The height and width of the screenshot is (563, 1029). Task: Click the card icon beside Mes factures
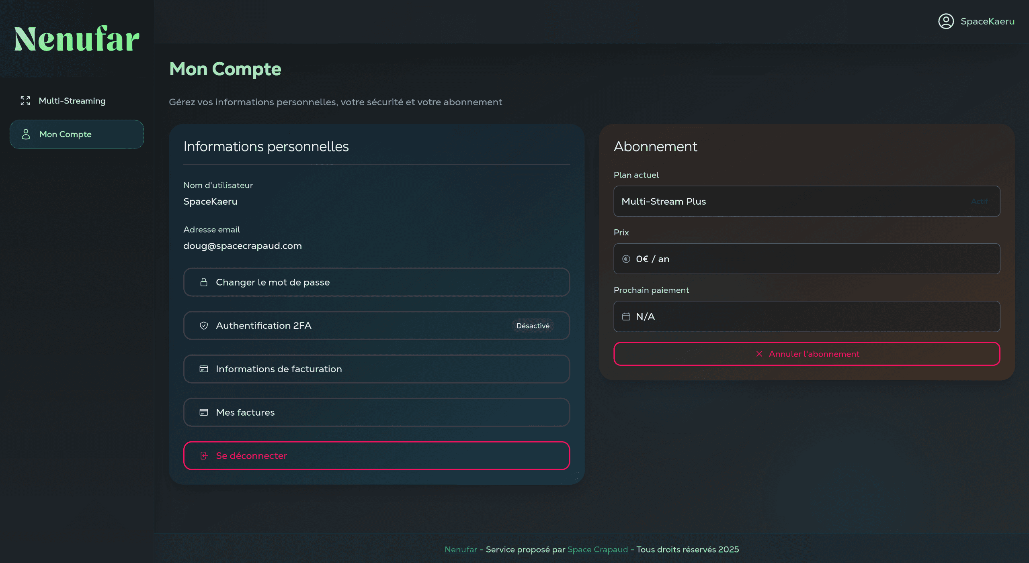[204, 412]
